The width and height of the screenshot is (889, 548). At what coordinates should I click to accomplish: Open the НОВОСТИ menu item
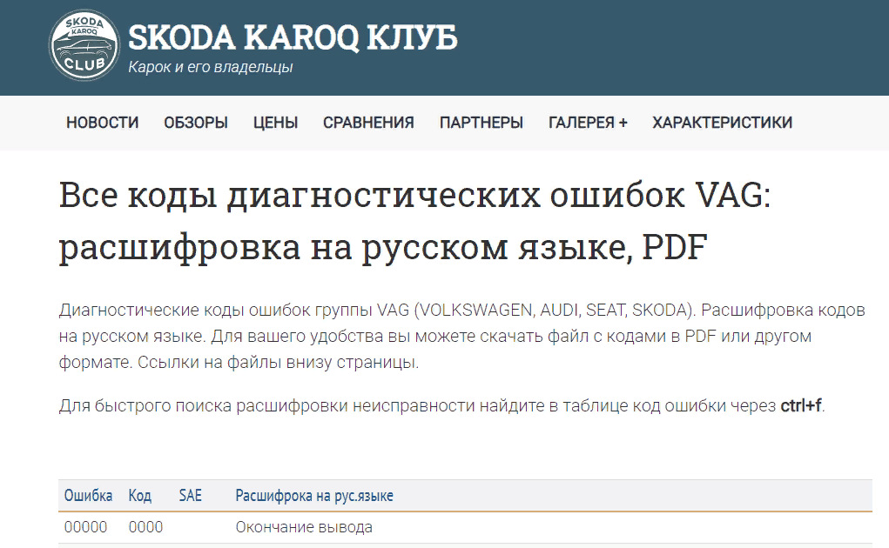103,123
